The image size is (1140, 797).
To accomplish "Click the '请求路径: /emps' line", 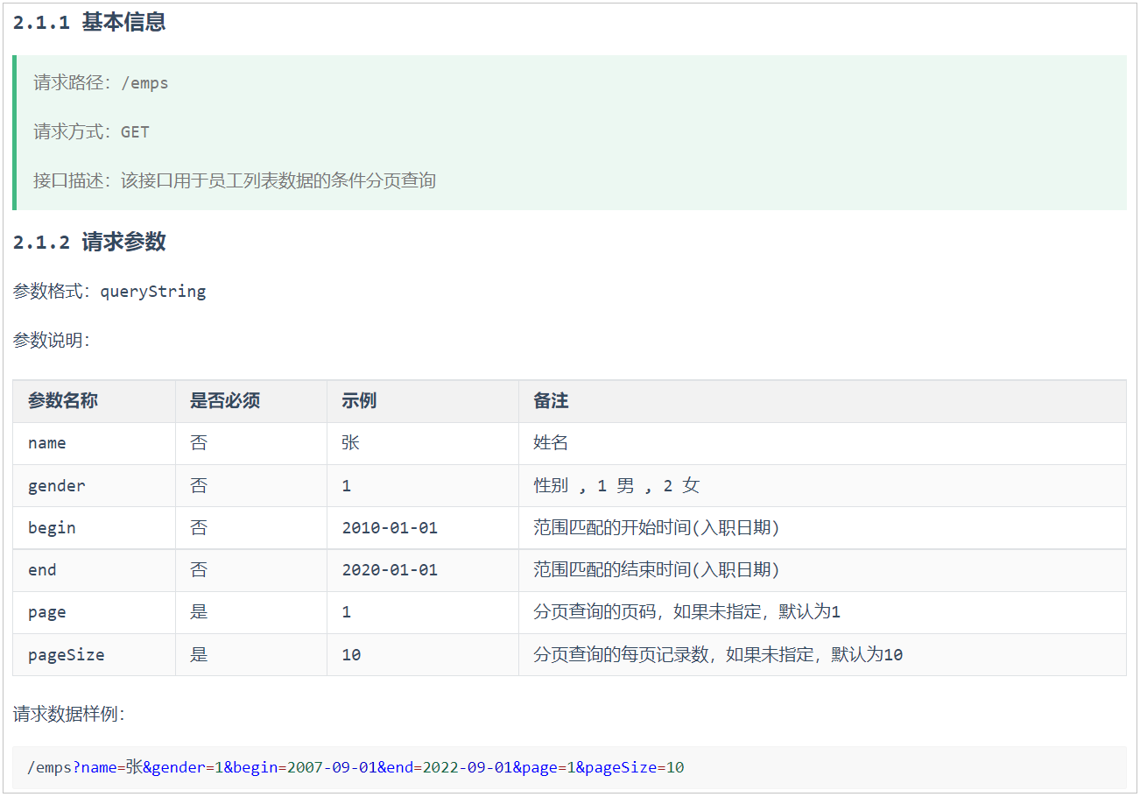I will (101, 83).
